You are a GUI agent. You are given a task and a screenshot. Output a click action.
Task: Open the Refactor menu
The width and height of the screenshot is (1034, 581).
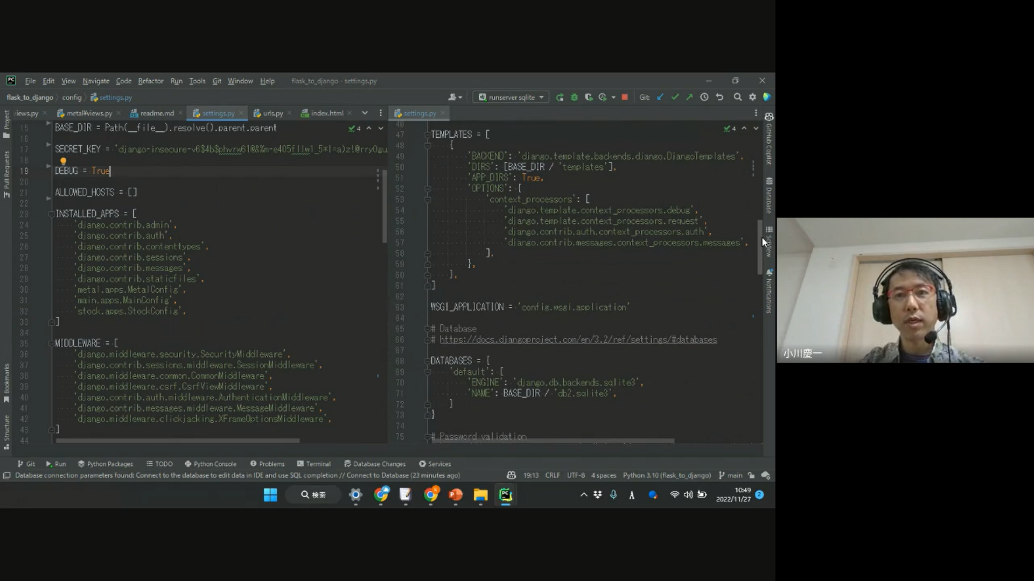pyautogui.click(x=150, y=81)
